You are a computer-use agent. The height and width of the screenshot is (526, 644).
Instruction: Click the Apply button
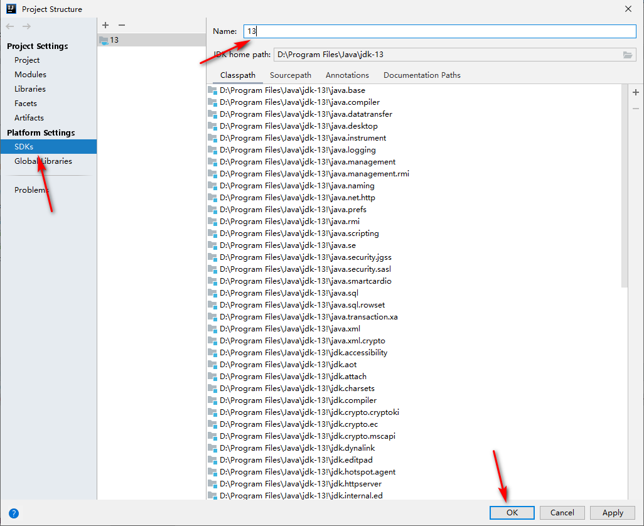coord(611,512)
